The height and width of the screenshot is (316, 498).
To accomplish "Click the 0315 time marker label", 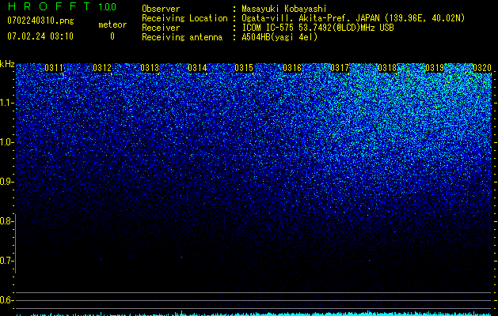I will tap(244, 67).
